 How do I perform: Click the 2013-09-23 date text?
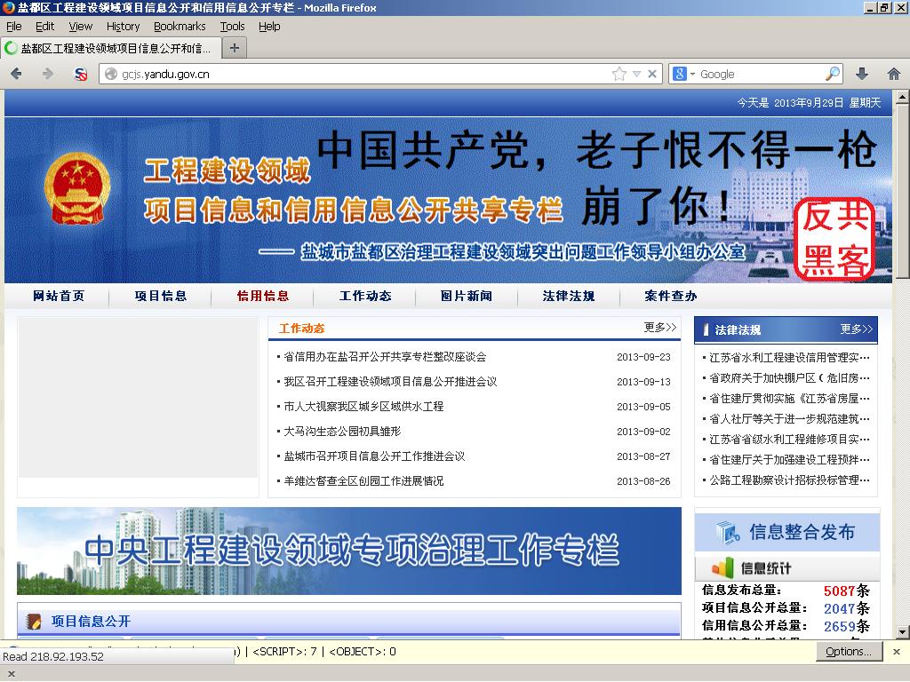point(643,357)
